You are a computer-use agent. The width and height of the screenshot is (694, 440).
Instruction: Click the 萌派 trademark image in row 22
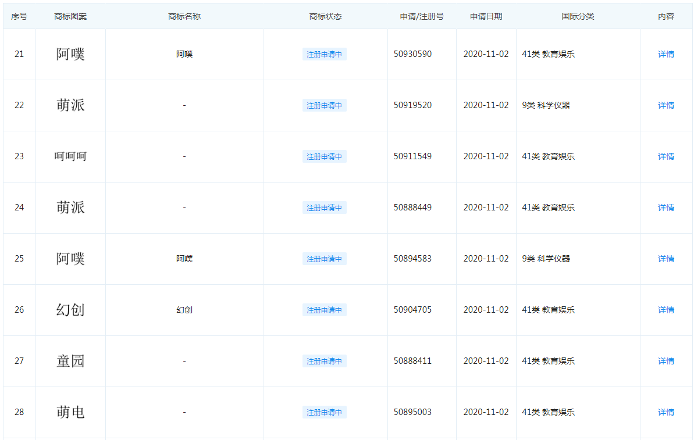point(70,105)
